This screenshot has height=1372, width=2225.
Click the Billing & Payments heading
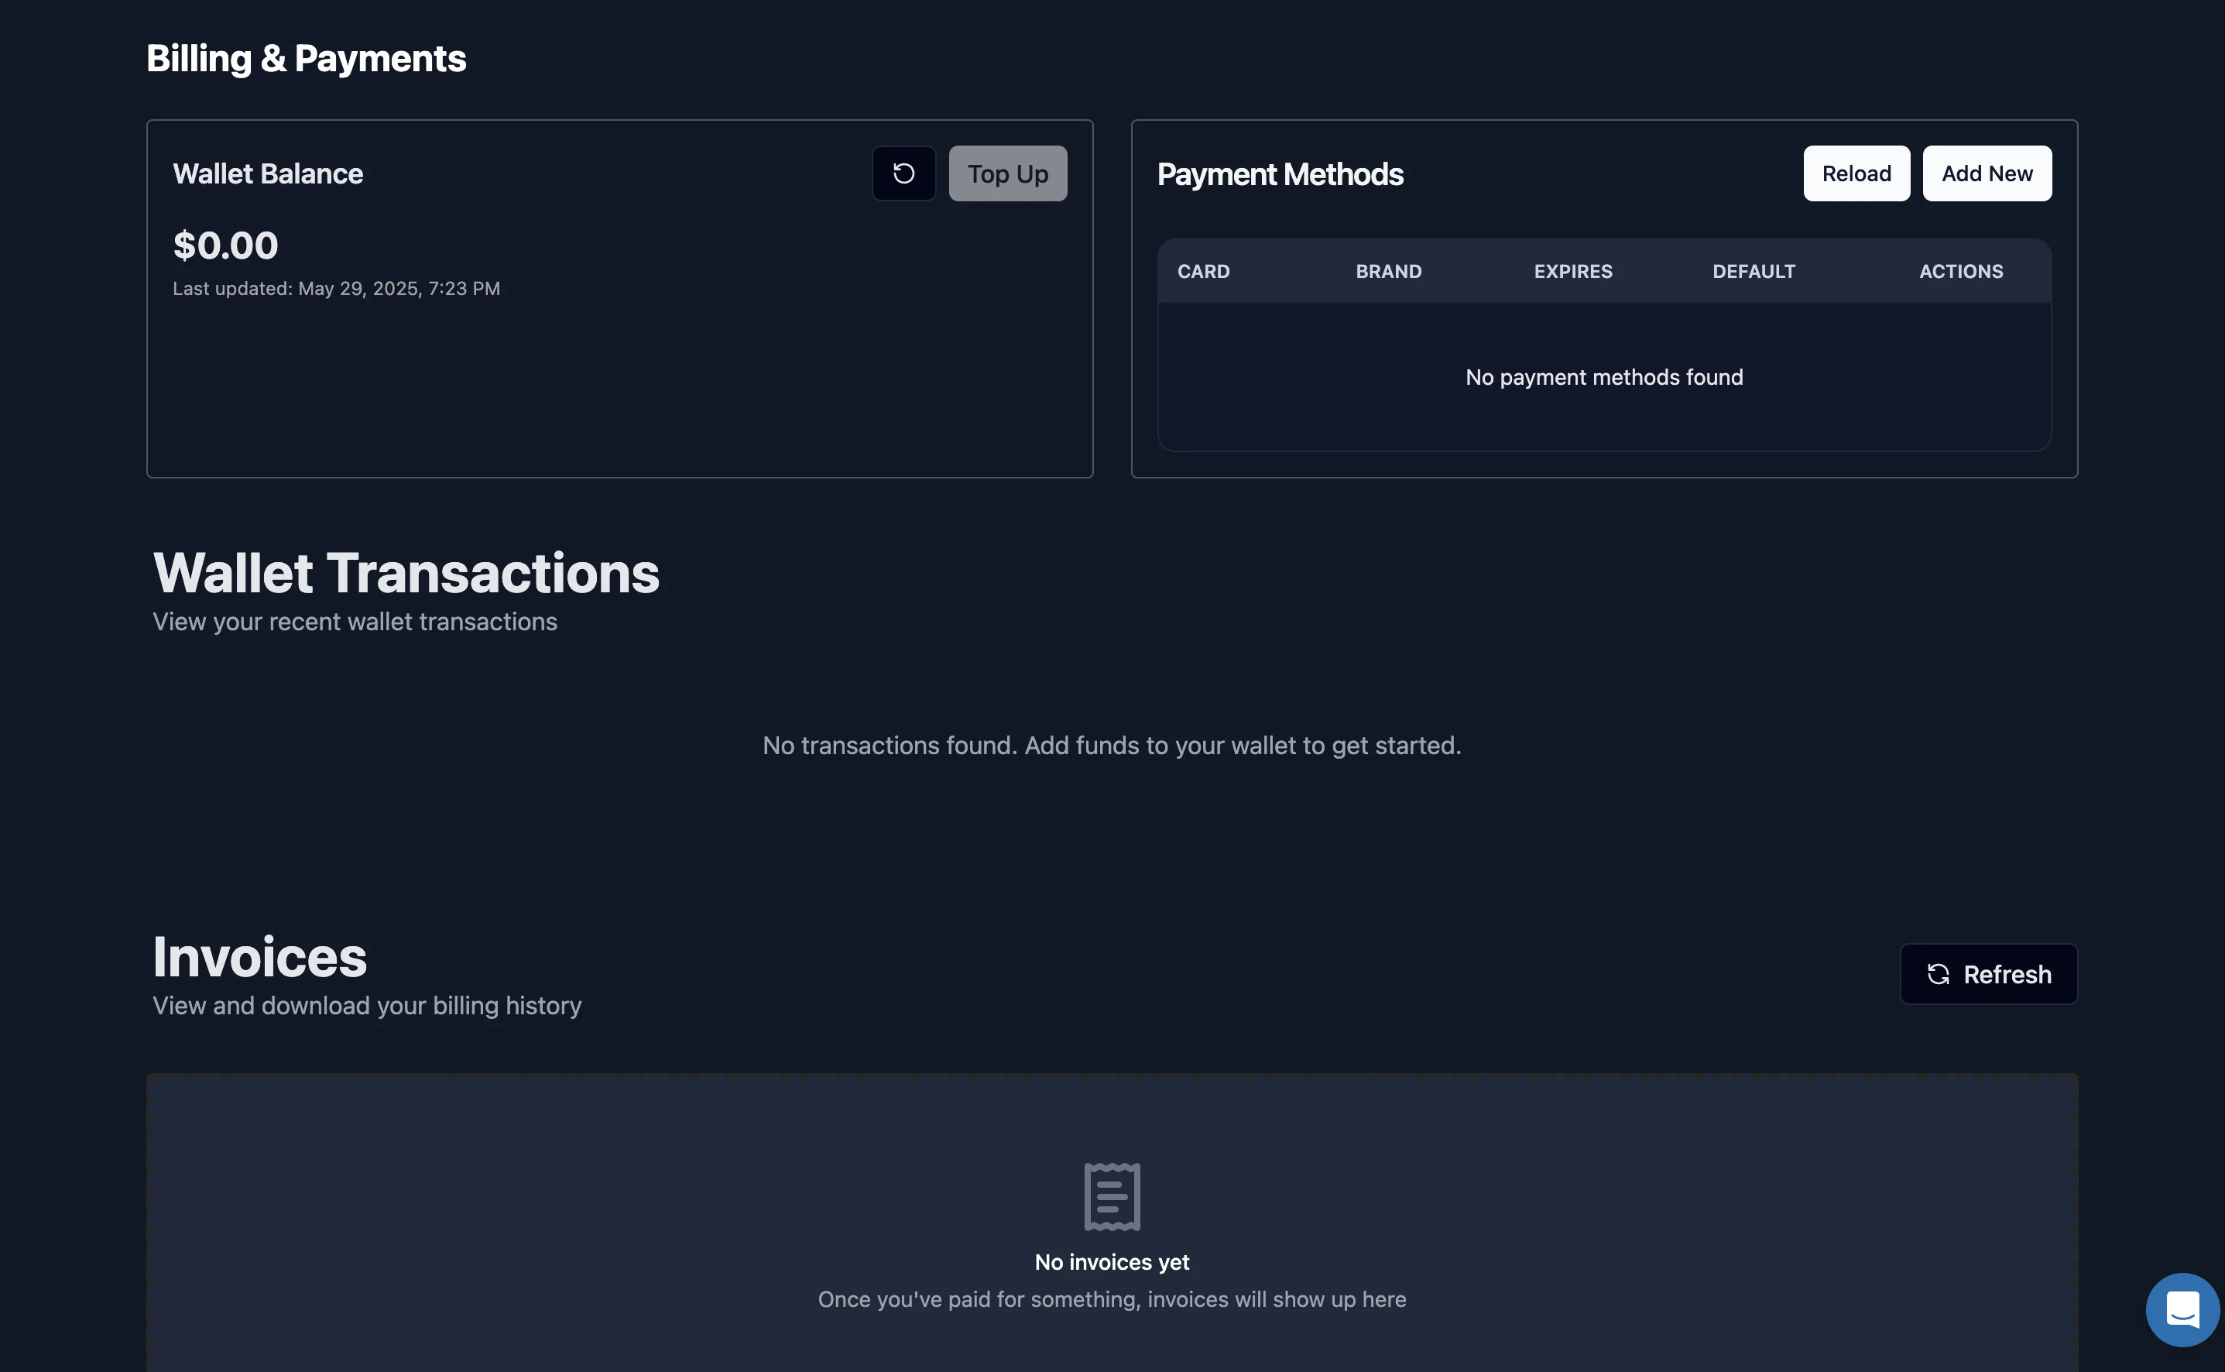point(307,57)
